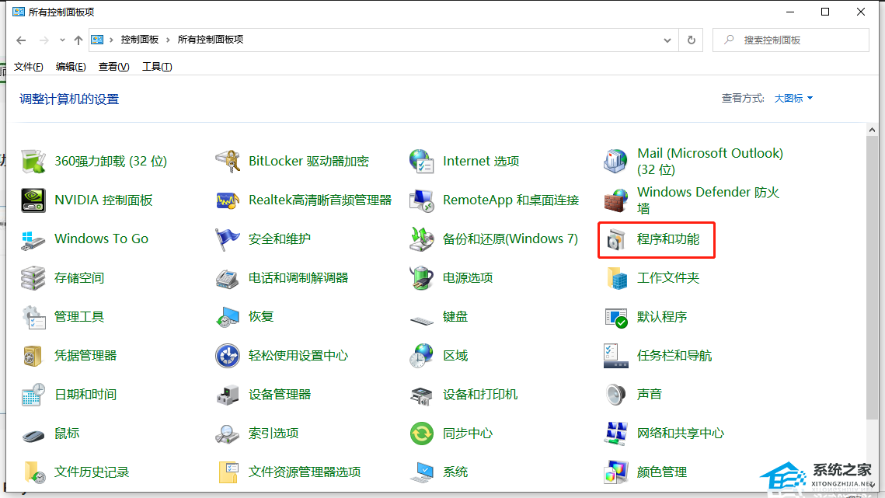Click the 调整计算机的设置 heading text
Viewport: 885px width, 498px height.
click(69, 99)
